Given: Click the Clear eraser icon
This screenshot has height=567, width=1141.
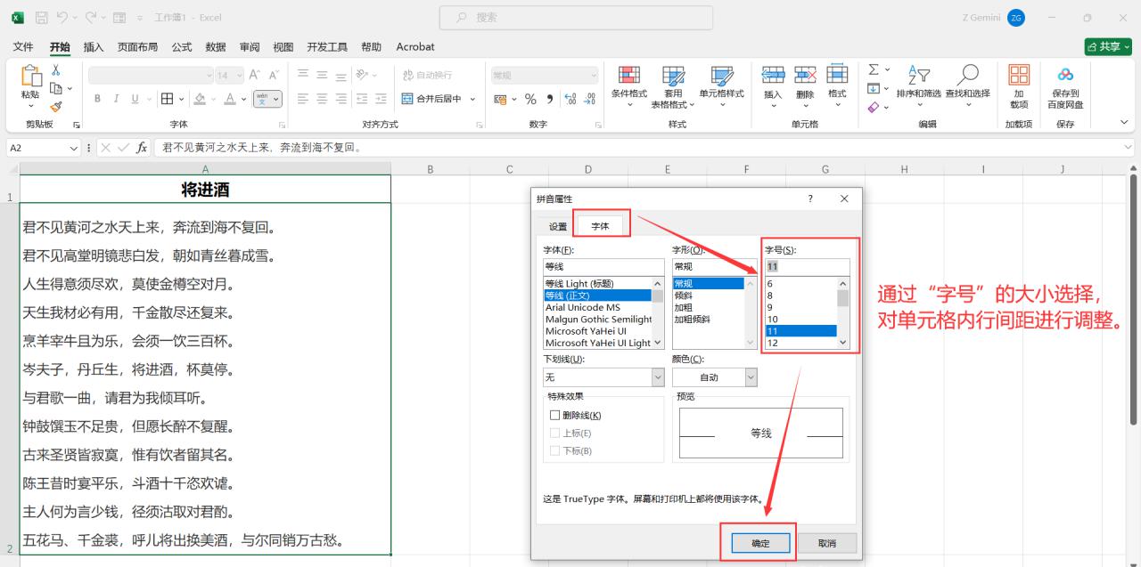Looking at the screenshot, I should pyautogui.click(x=874, y=107).
